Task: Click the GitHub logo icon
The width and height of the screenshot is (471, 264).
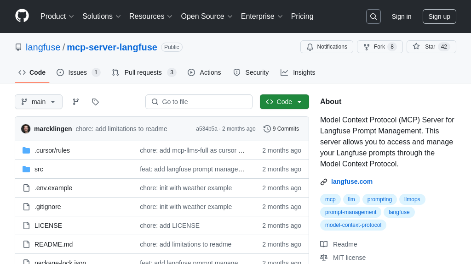Action: pos(22,16)
